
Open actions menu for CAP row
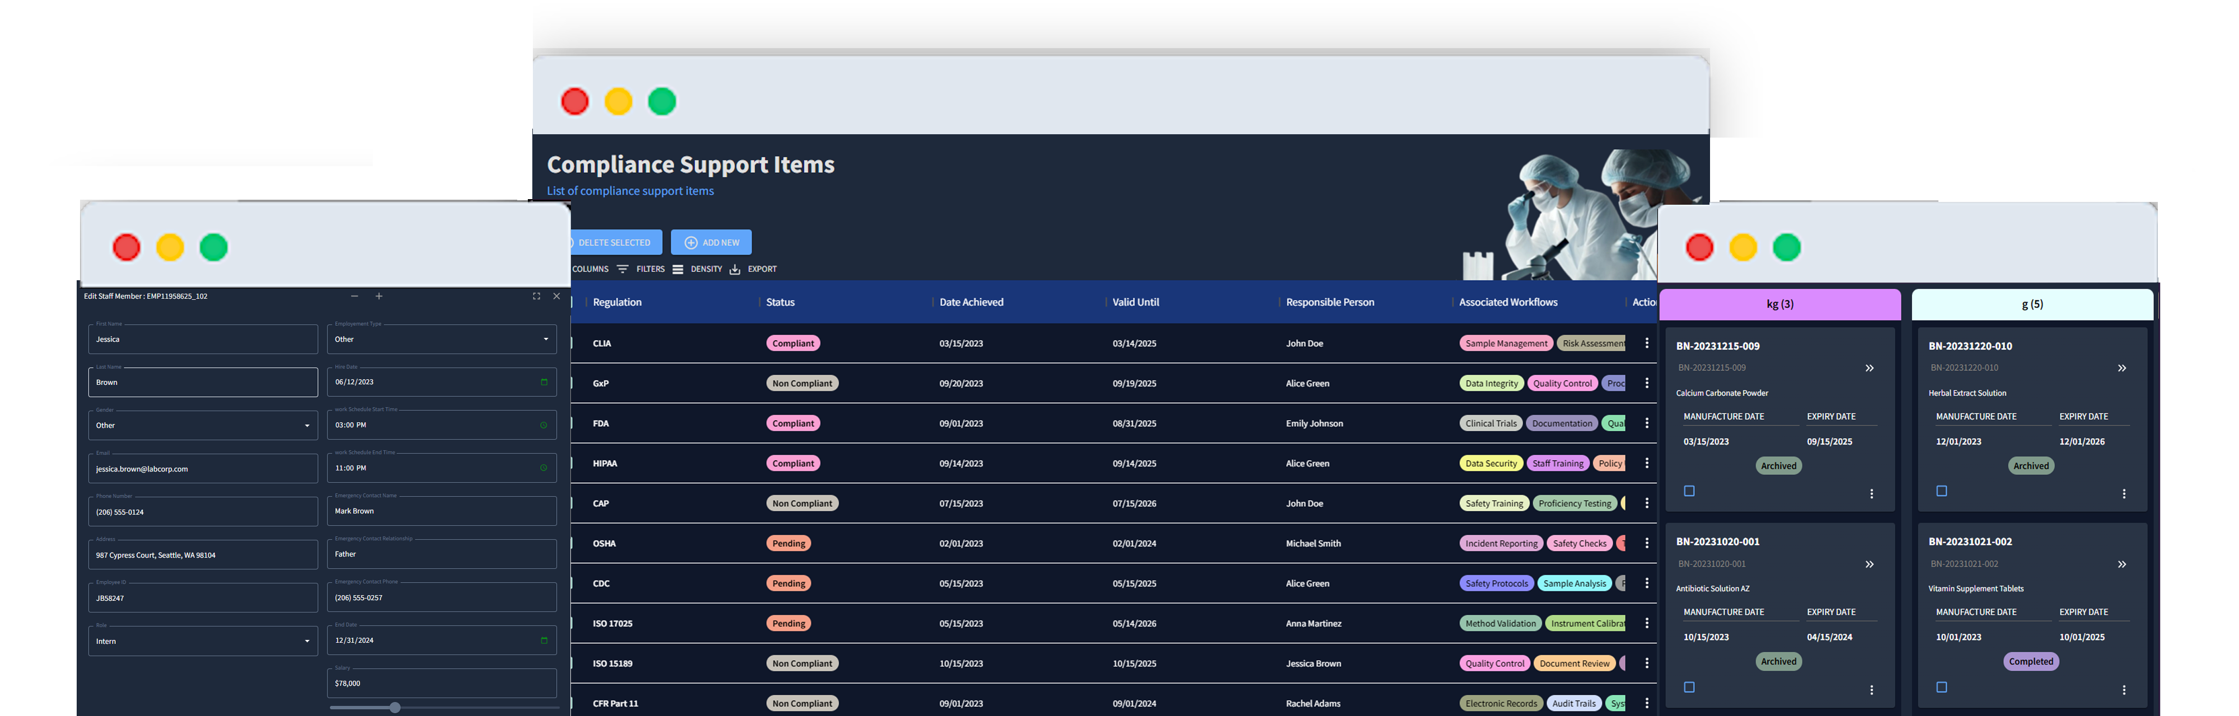click(x=1646, y=503)
